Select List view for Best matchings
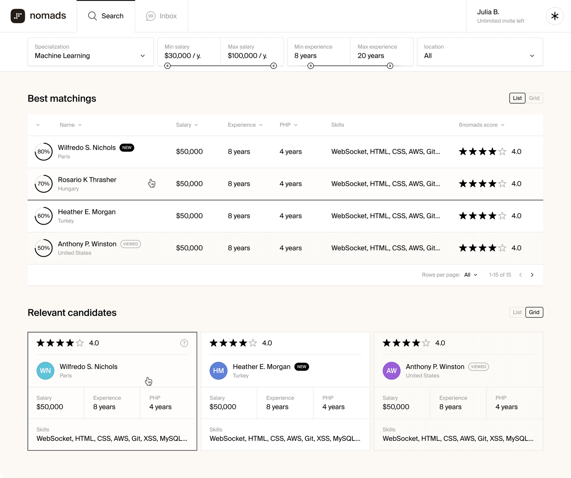This screenshot has height=478, width=571. pos(517,98)
